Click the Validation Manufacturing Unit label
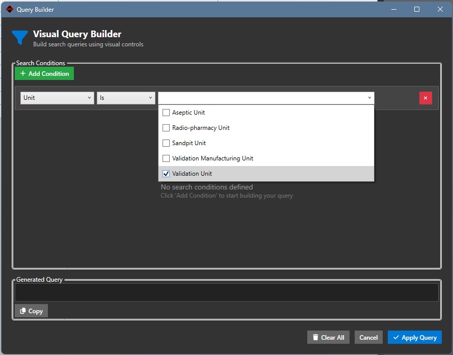 (212, 158)
